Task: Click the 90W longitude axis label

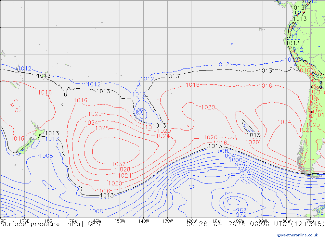Action: tap(263, 221)
